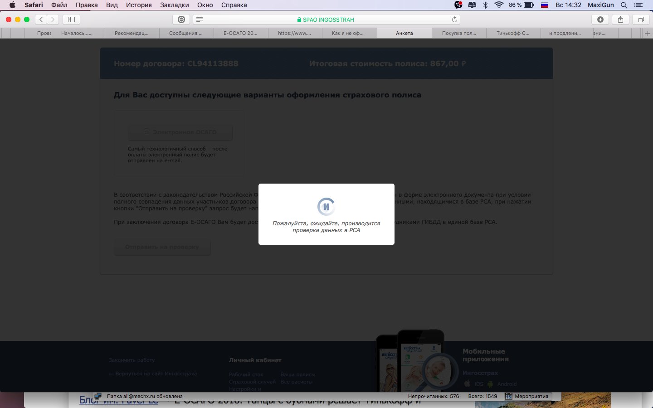Click the reload page icon in address bar

pyautogui.click(x=454, y=19)
